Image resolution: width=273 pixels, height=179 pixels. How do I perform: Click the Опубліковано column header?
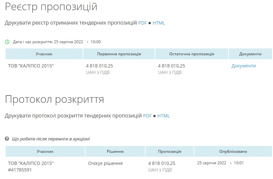pyautogui.click(x=233, y=152)
